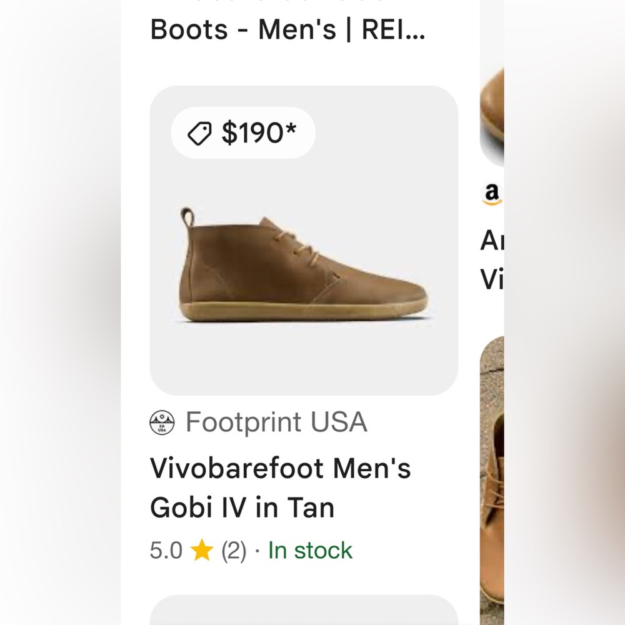Image resolution: width=625 pixels, height=625 pixels.
Task: Tap the price badge showing $190*
Action: (242, 132)
